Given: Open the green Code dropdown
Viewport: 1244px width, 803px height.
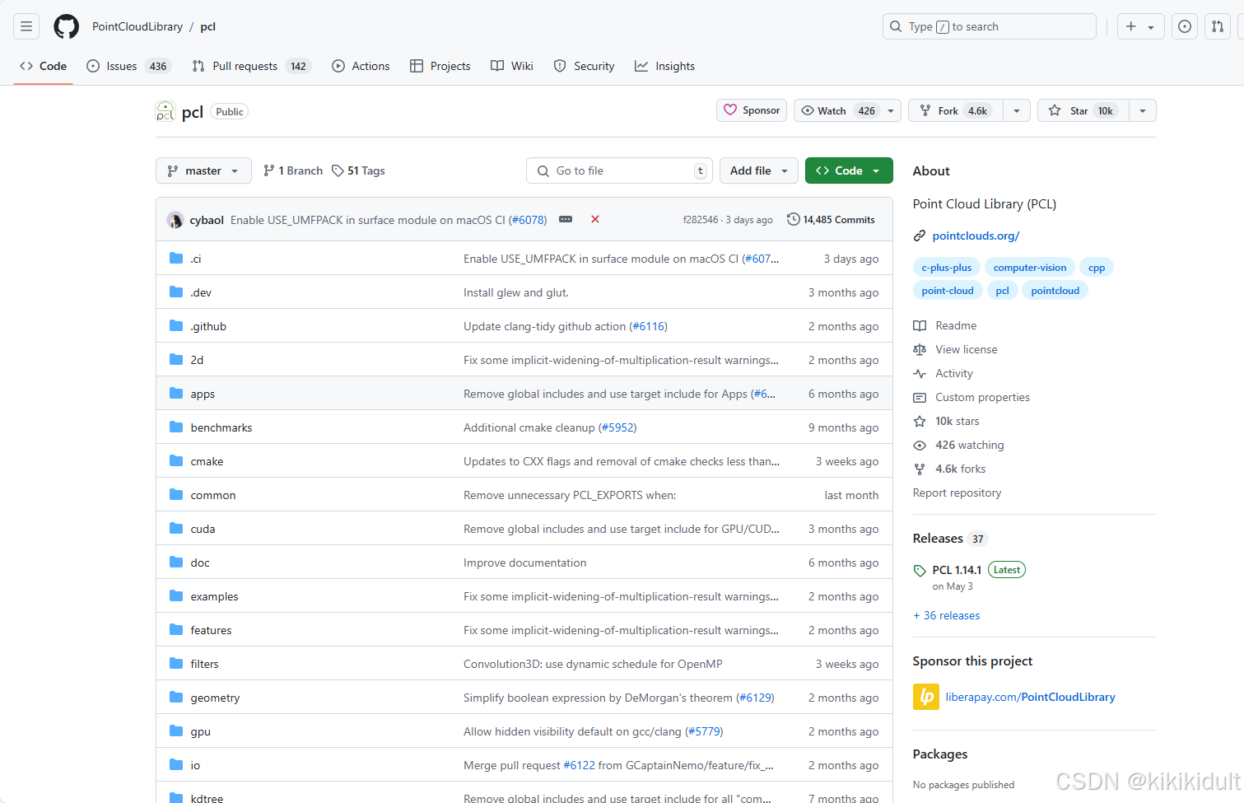Looking at the screenshot, I should click(849, 170).
